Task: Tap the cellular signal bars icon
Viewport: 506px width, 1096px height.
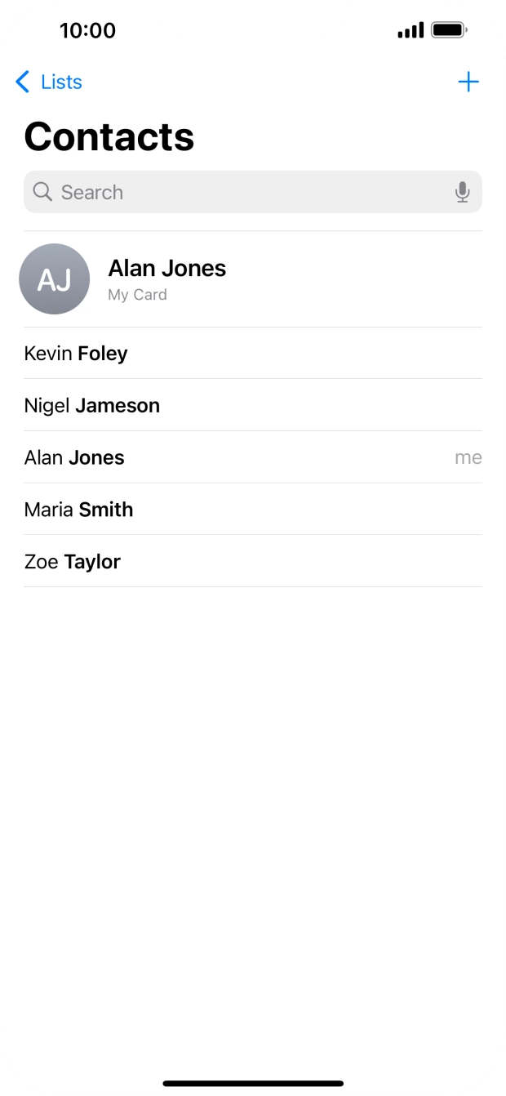Action: coord(411,31)
